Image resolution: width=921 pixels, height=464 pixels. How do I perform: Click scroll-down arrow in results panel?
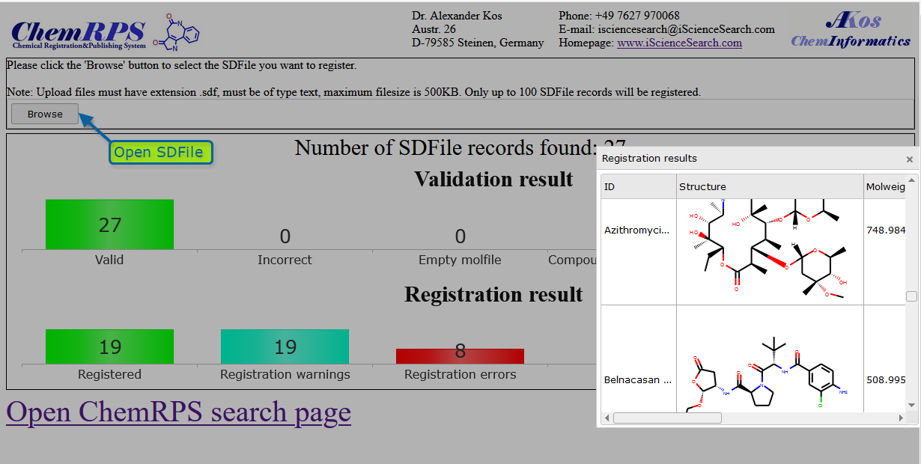[911, 406]
